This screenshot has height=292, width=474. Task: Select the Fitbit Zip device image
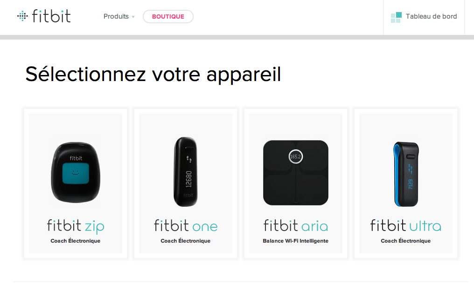click(x=76, y=172)
